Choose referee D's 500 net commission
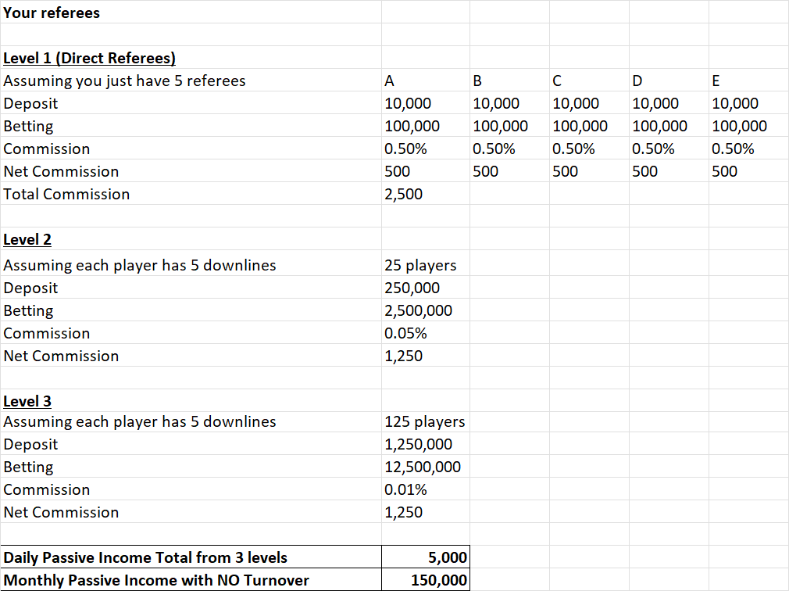The image size is (789, 591). click(645, 171)
